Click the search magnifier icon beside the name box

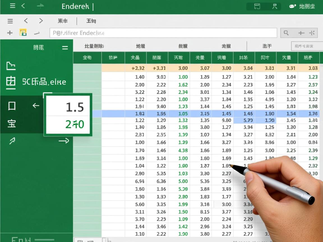[x=286, y=33]
